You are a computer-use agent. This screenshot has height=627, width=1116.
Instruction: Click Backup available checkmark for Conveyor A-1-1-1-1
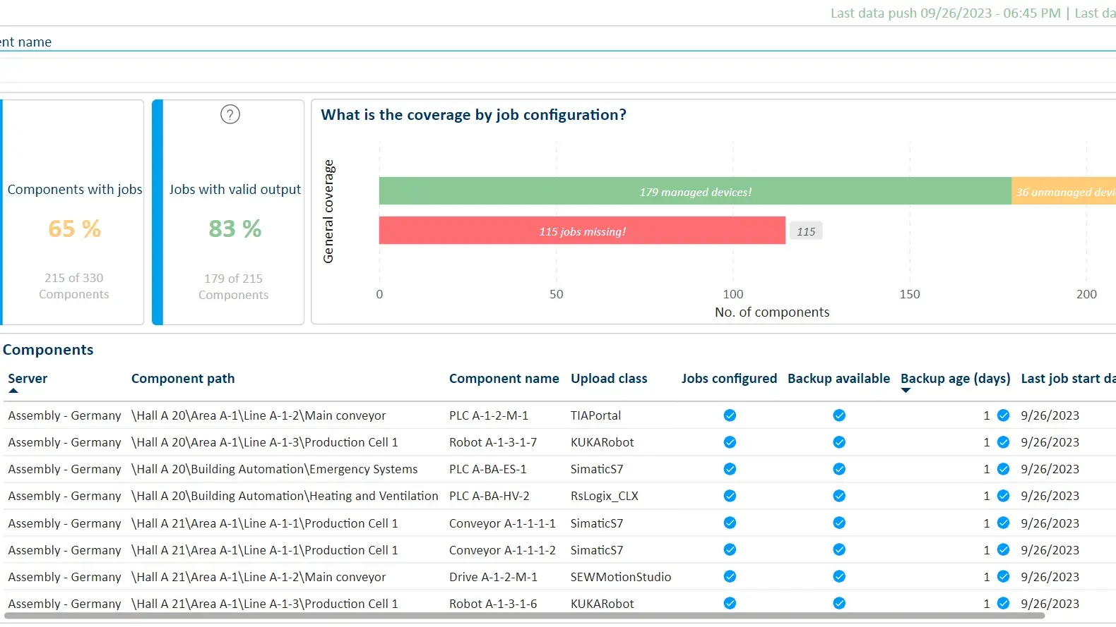(839, 523)
